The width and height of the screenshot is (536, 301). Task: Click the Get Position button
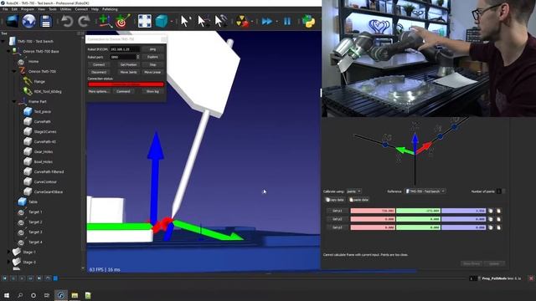[x=128, y=64]
